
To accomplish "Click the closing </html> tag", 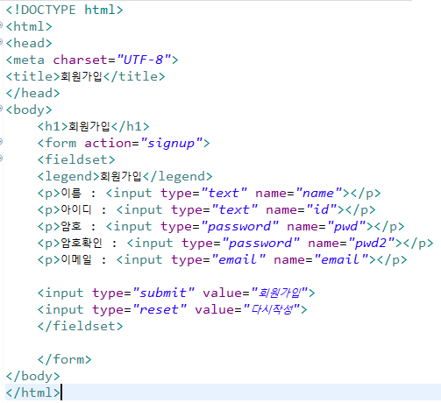I will click(x=32, y=392).
